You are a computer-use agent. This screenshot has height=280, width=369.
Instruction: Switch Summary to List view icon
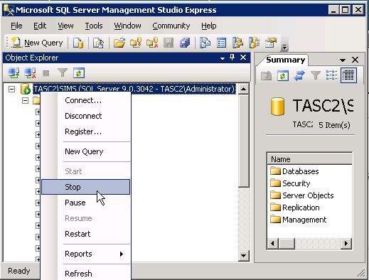click(331, 75)
